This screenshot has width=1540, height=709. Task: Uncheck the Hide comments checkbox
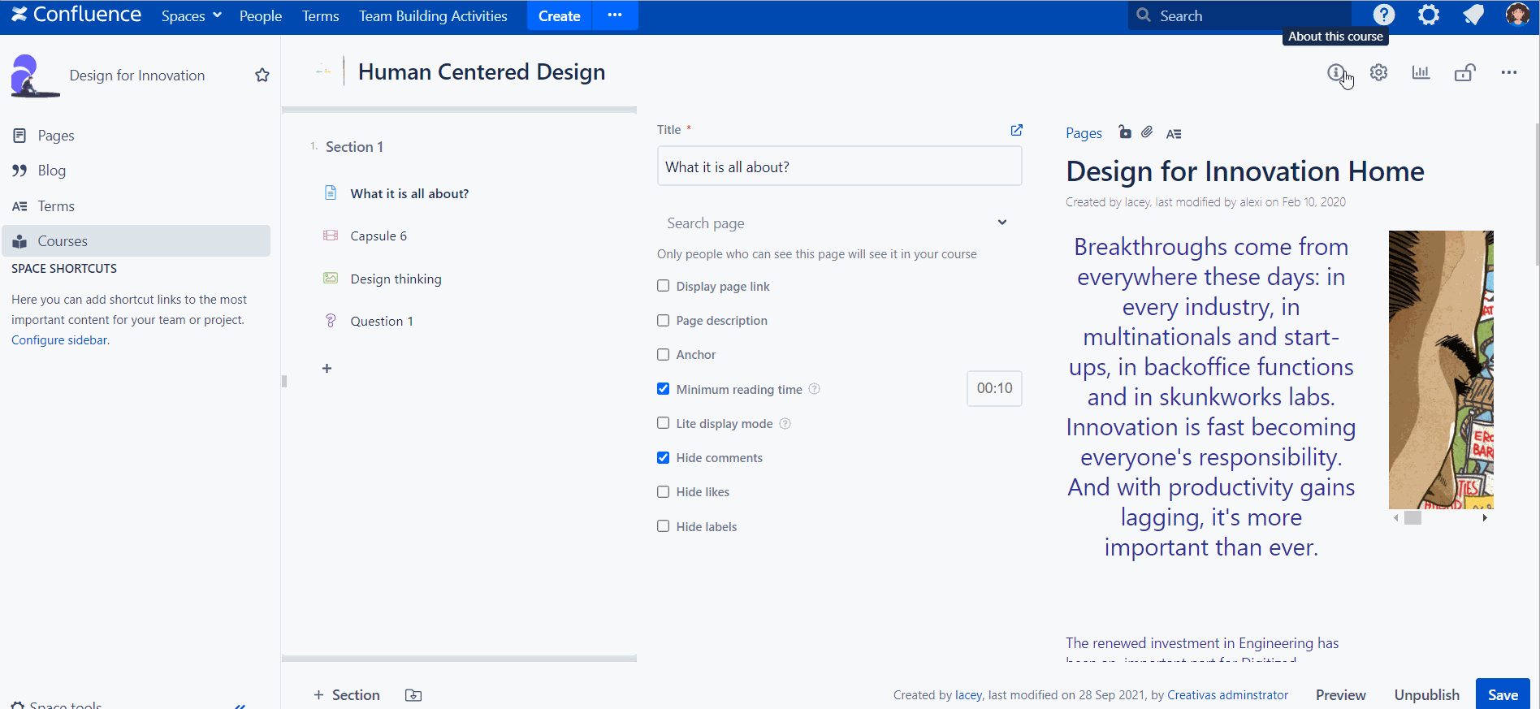(664, 458)
